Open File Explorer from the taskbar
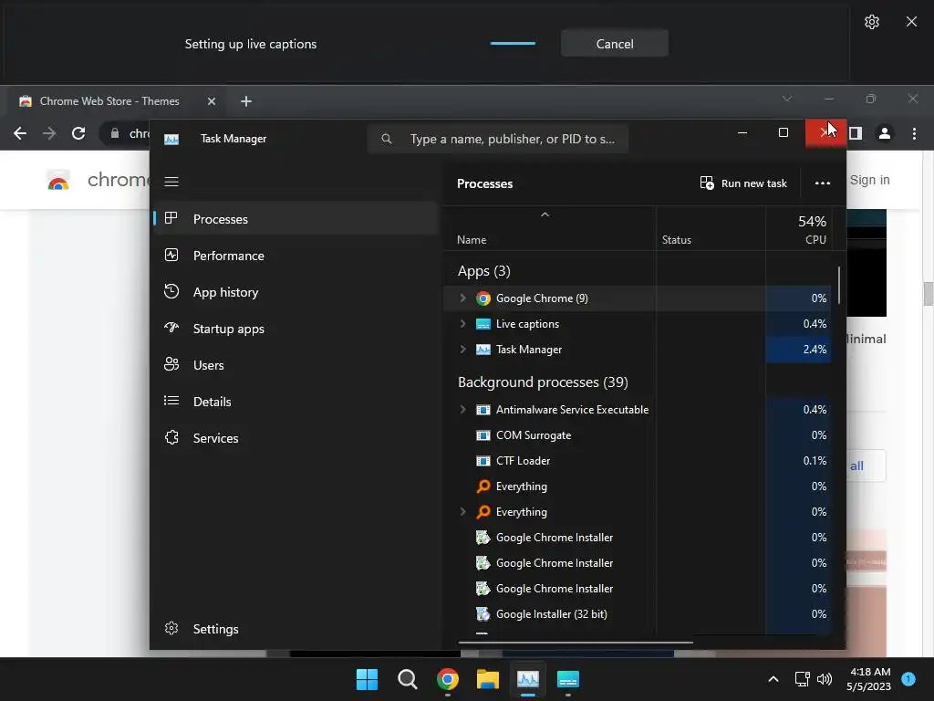 point(488,679)
